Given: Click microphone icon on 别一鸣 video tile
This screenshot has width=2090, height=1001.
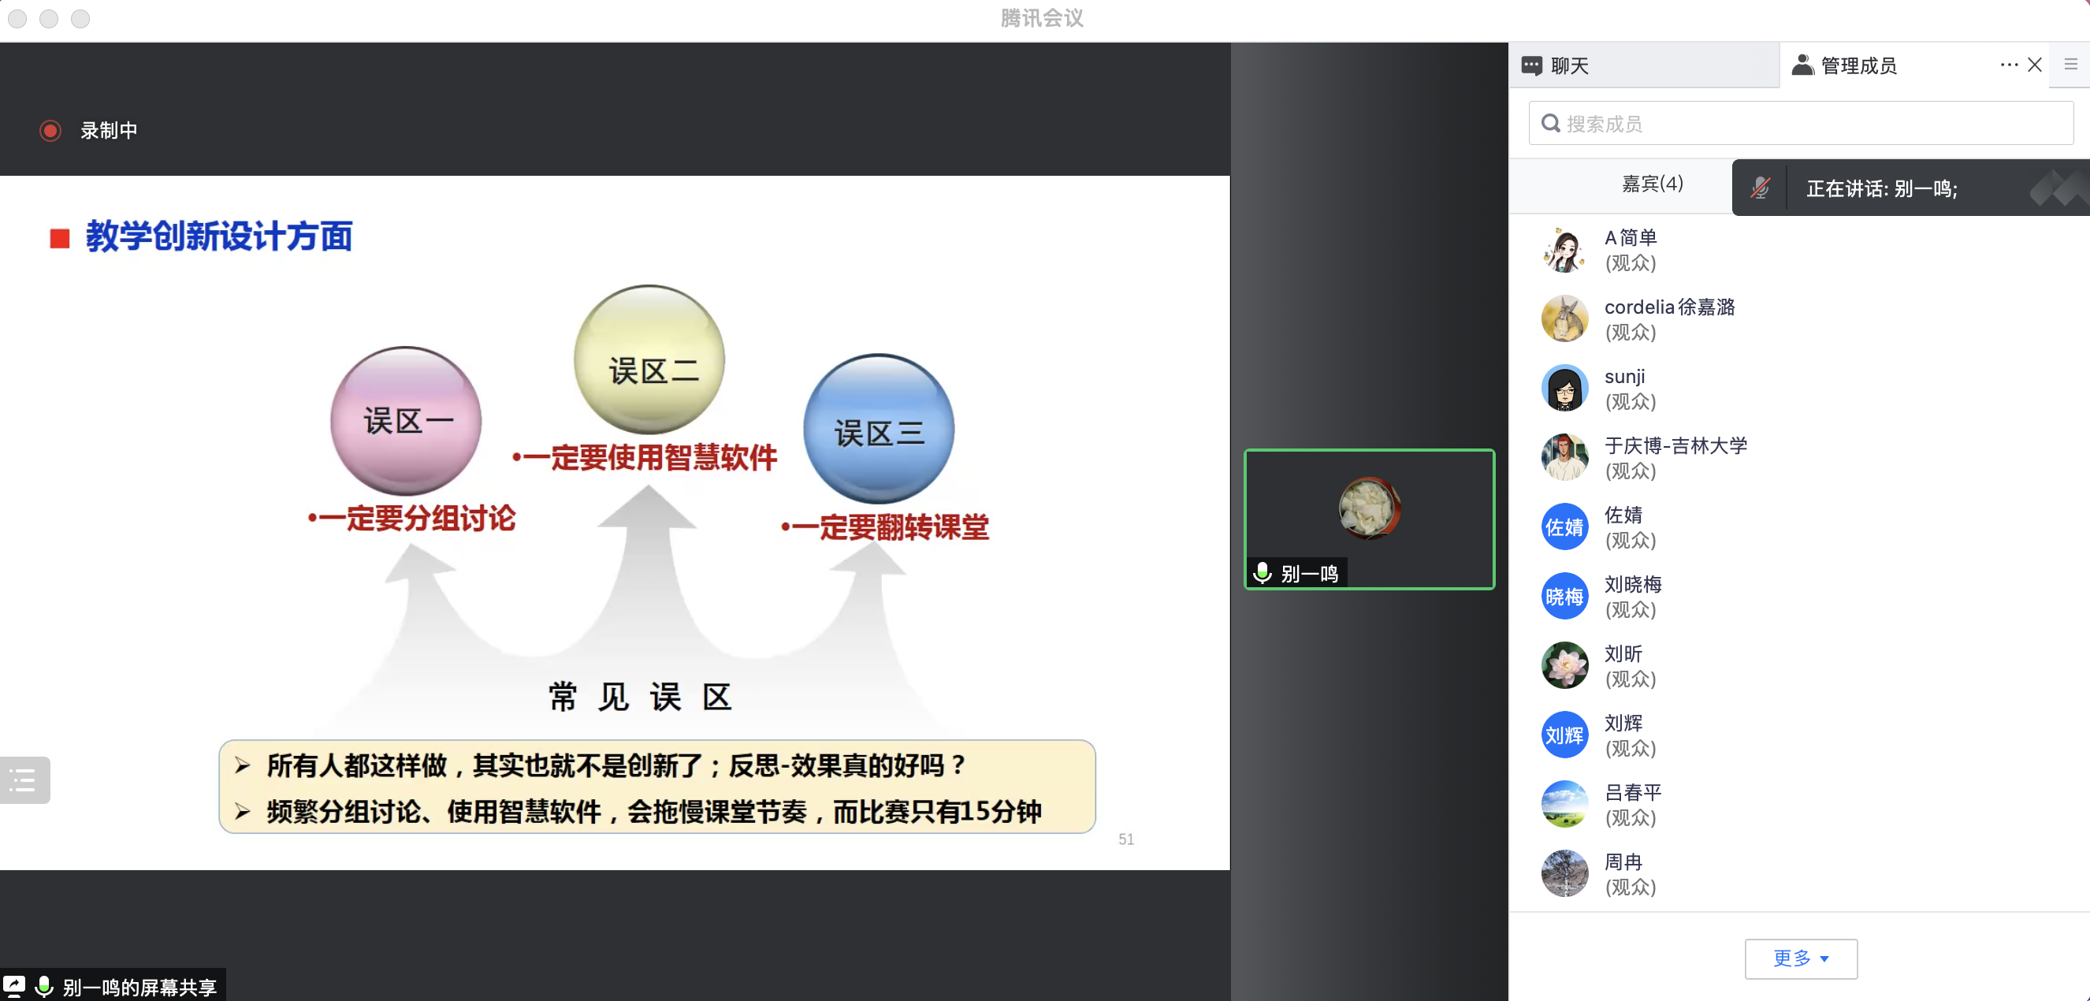Looking at the screenshot, I should pos(1263,574).
